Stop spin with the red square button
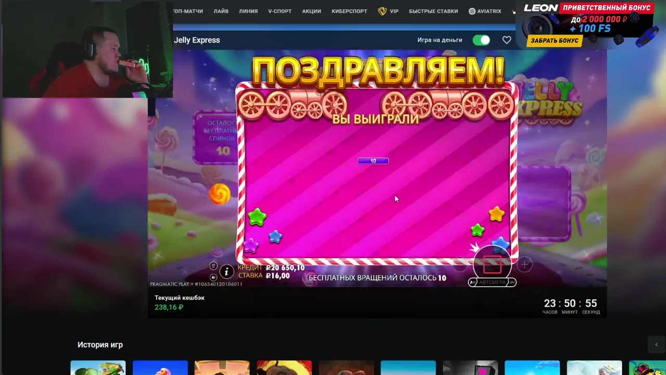 pyautogui.click(x=492, y=265)
